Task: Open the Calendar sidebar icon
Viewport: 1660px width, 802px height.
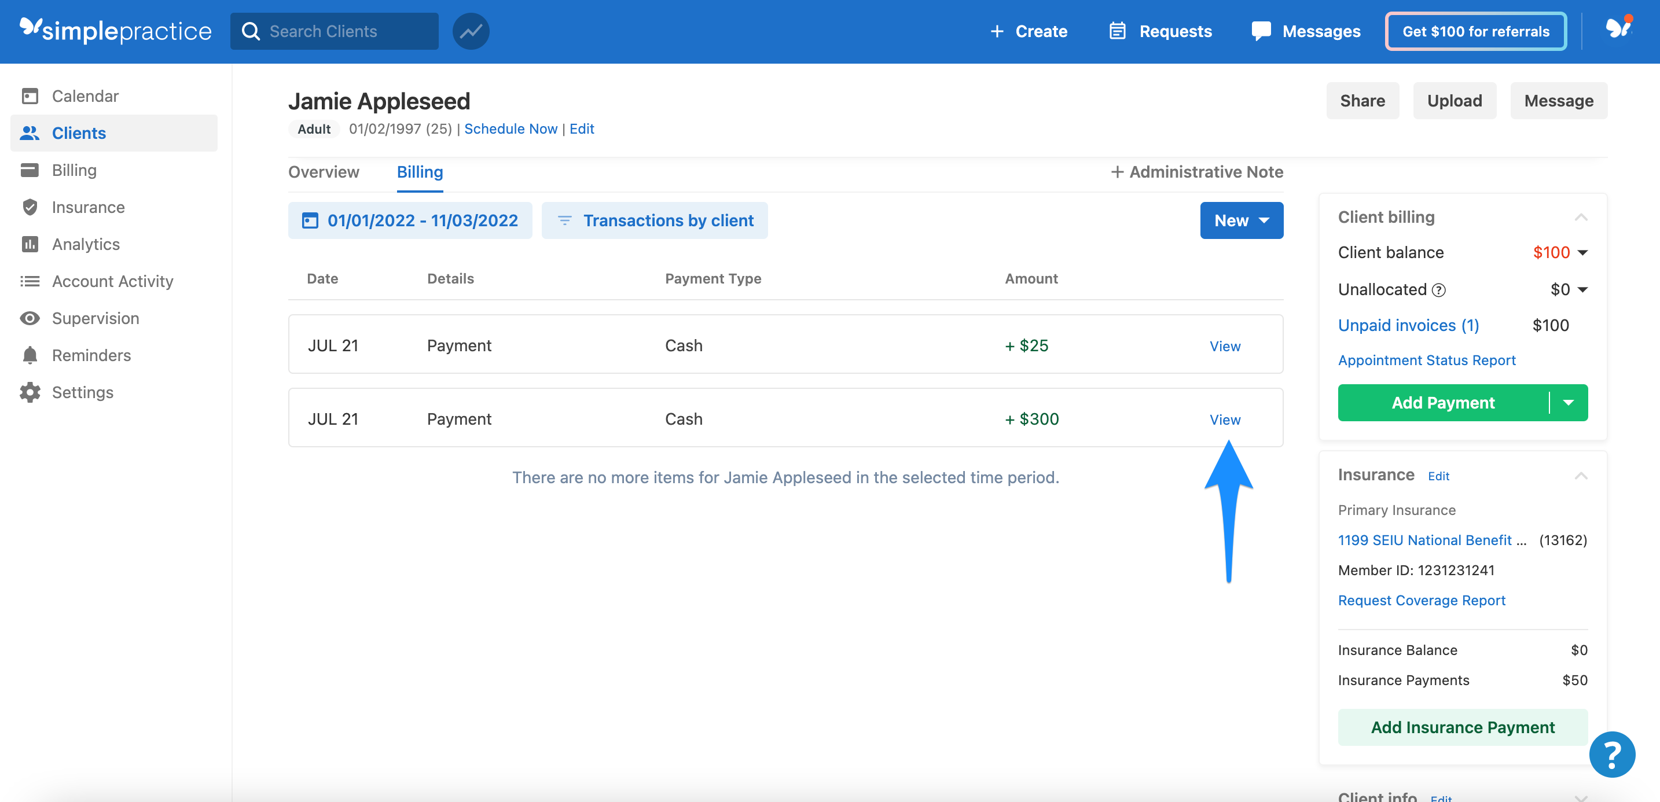Action: tap(30, 96)
